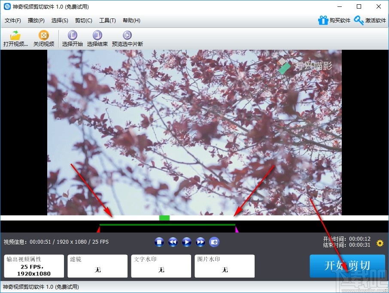This screenshot has height=293, width=389.
Task: Open the Help (帮助) menu
Action: pyautogui.click(x=131, y=21)
